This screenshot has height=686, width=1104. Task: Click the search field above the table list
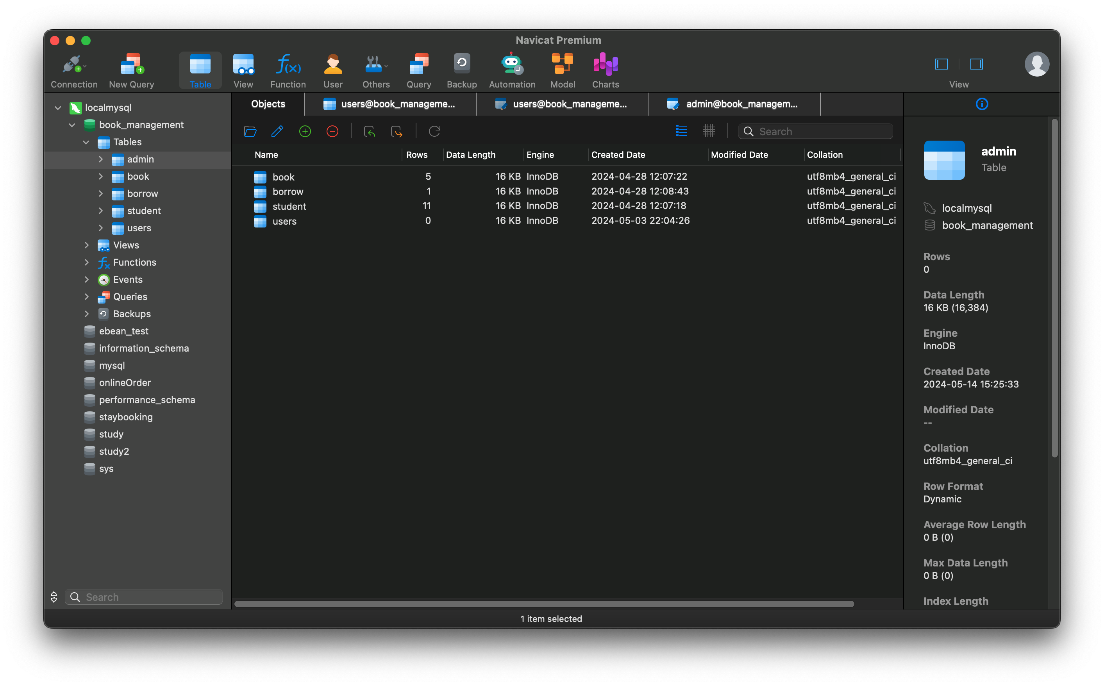(x=816, y=131)
